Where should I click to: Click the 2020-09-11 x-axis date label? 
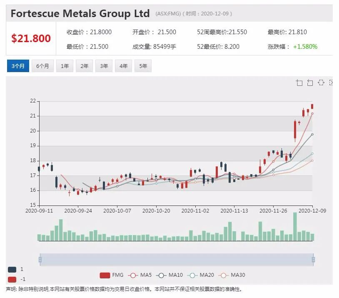[x=39, y=211]
